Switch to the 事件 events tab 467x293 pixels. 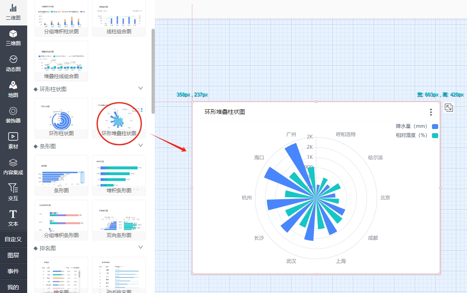pyautogui.click(x=13, y=271)
